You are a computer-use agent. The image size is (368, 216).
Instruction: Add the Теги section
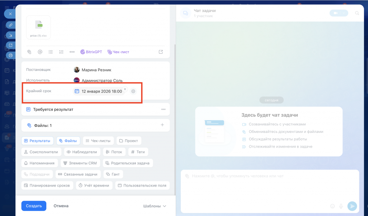pyautogui.click(x=138, y=152)
